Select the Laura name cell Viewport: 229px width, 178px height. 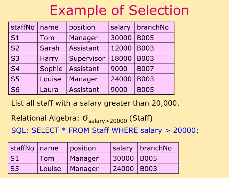[x=49, y=89]
